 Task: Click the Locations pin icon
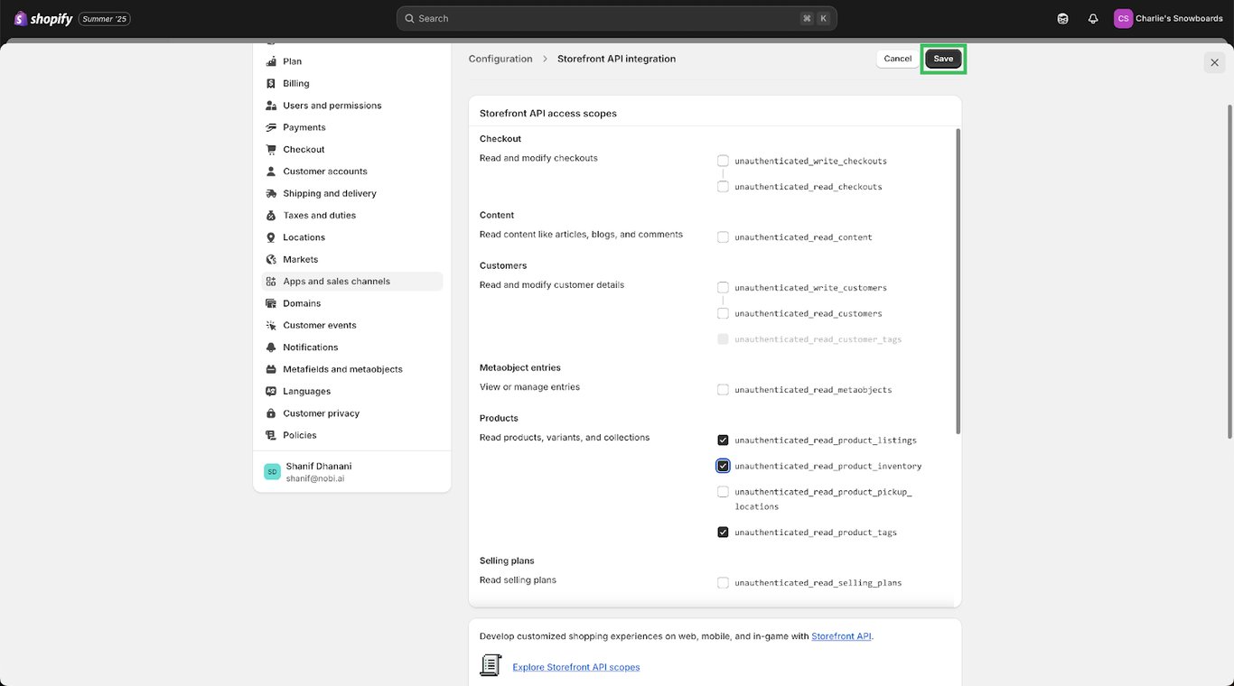click(271, 237)
